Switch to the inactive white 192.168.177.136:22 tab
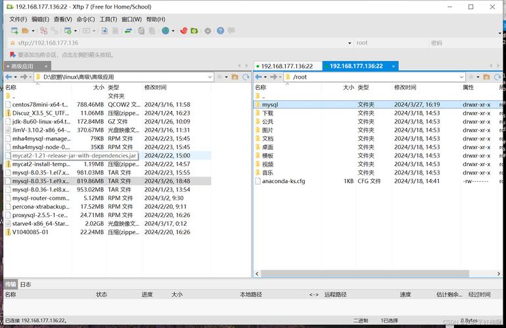 (287, 66)
